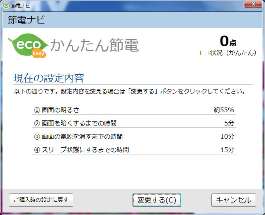Image resolution: width=265 pixels, height=215 pixels.
Task: Click the 5分 dimming time value
Action: tap(229, 123)
